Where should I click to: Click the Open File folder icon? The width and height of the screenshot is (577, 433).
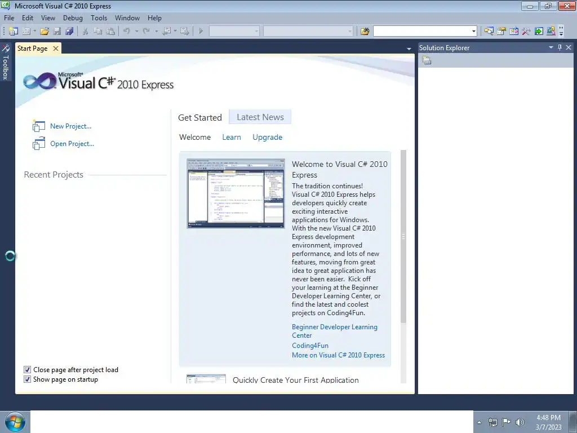(45, 32)
